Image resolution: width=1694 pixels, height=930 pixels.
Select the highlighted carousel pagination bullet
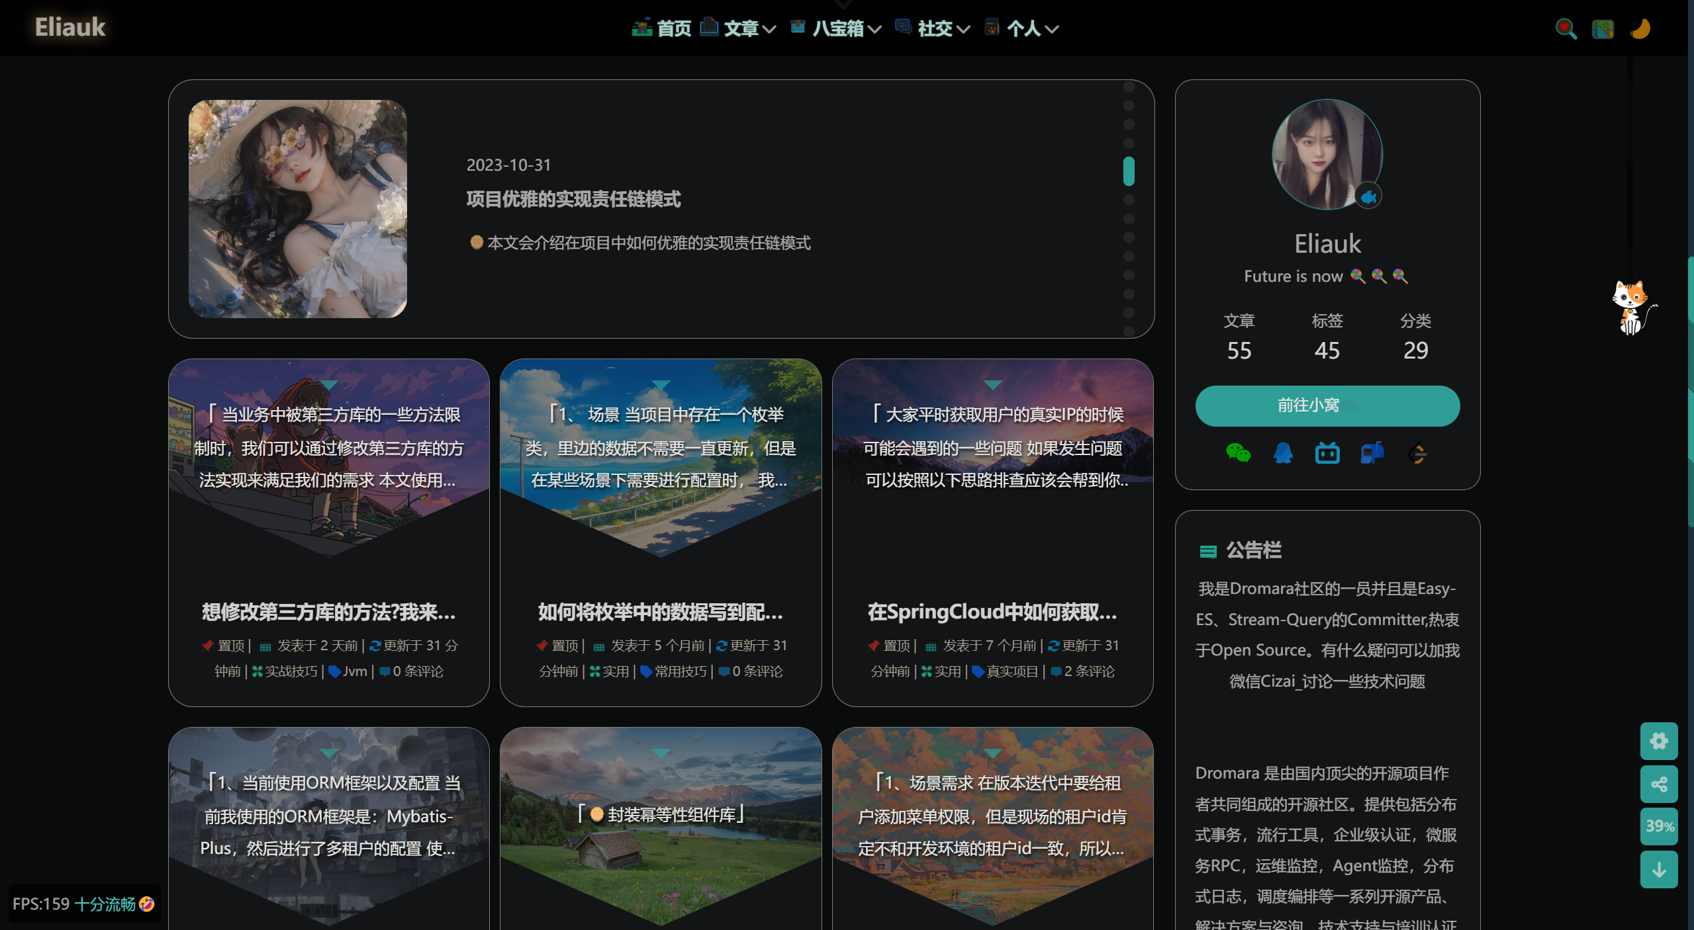pos(1129,171)
